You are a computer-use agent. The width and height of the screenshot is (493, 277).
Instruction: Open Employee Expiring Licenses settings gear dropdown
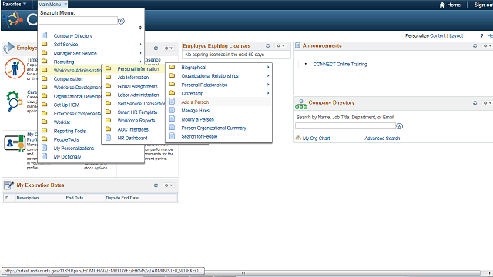(x=280, y=46)
